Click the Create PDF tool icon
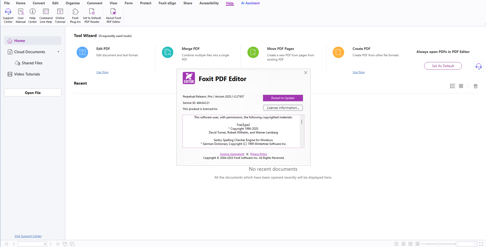This screenshot has width=486, height=247. (x=338, y=52)
